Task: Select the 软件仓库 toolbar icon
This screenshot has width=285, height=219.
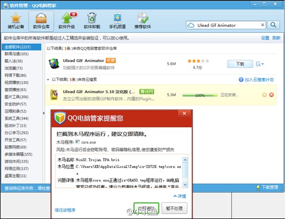Action: pyautogui.click(x=41, y=21)
